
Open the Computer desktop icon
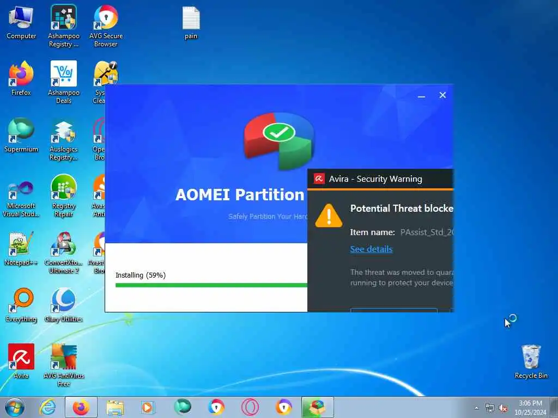click(21, 23)
